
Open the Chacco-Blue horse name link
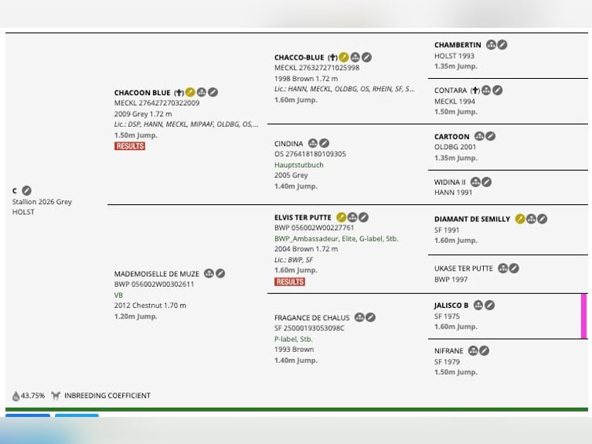[299, 57]
